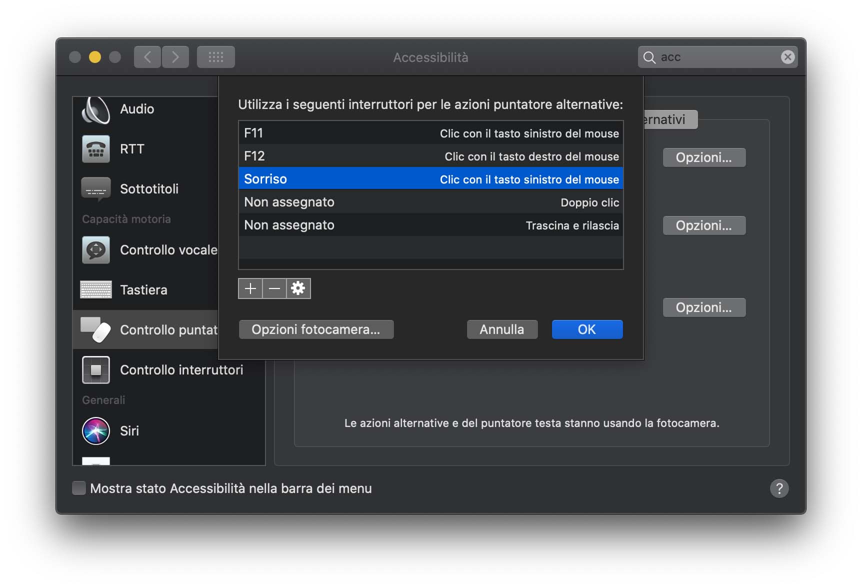Screen dimensions: 862x588
Task: Select the Sottotitoli captions icon
Action: 96,189
